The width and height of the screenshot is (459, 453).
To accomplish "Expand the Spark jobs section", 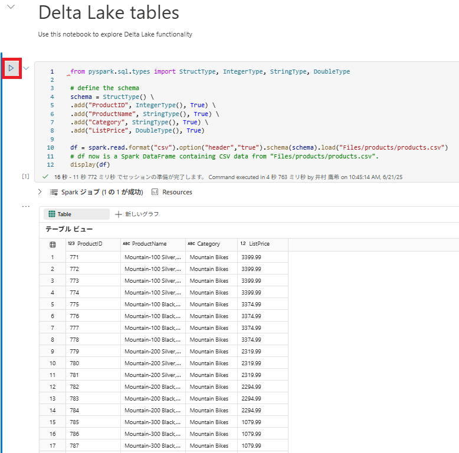I will pos(40,192).
